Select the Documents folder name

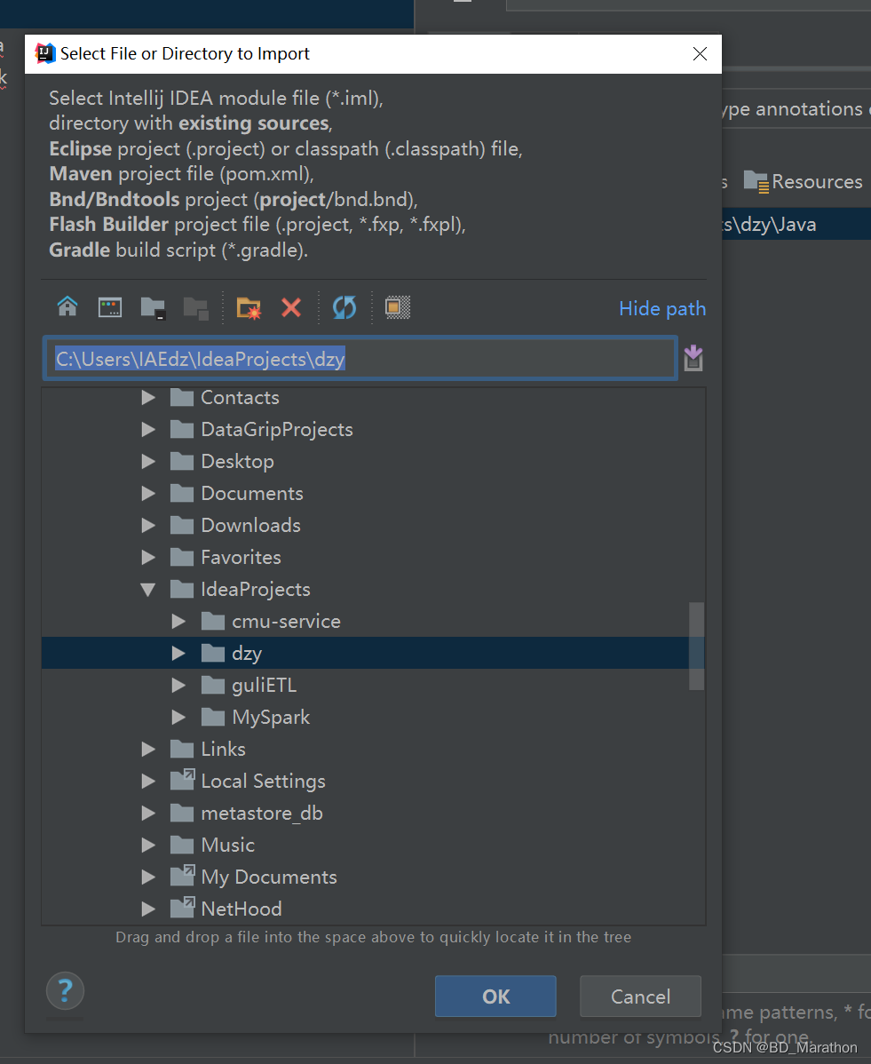pos(251,493)
